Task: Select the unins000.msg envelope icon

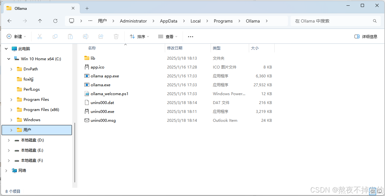Action: click(87, 120)
